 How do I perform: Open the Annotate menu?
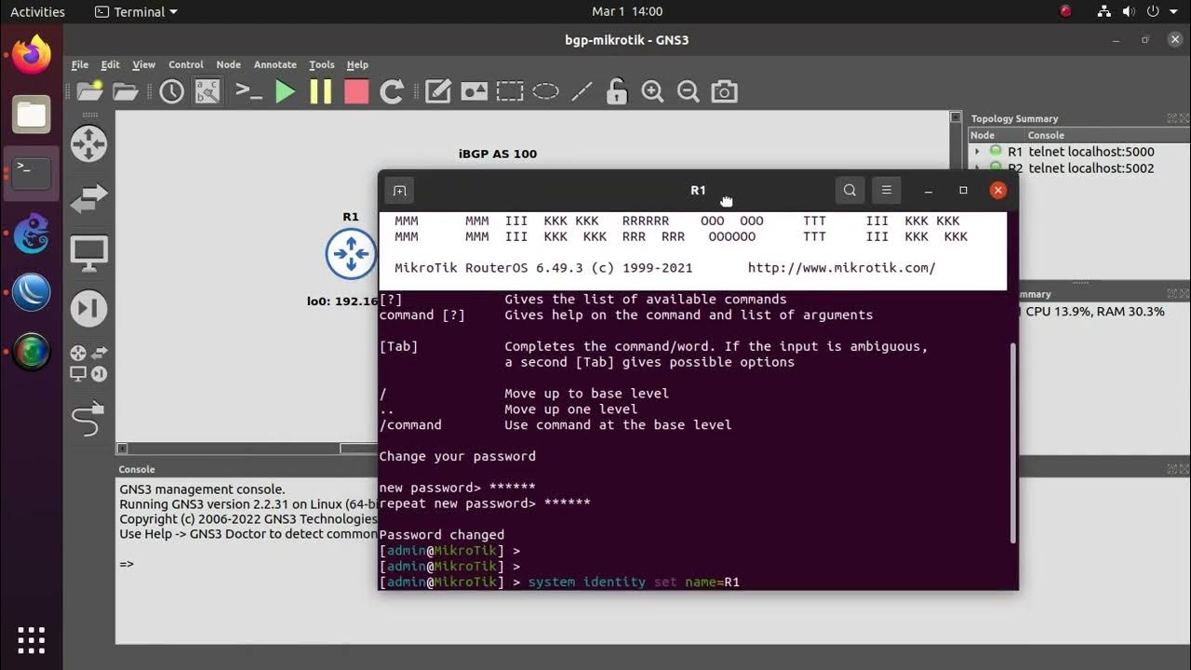pos(275,64)
